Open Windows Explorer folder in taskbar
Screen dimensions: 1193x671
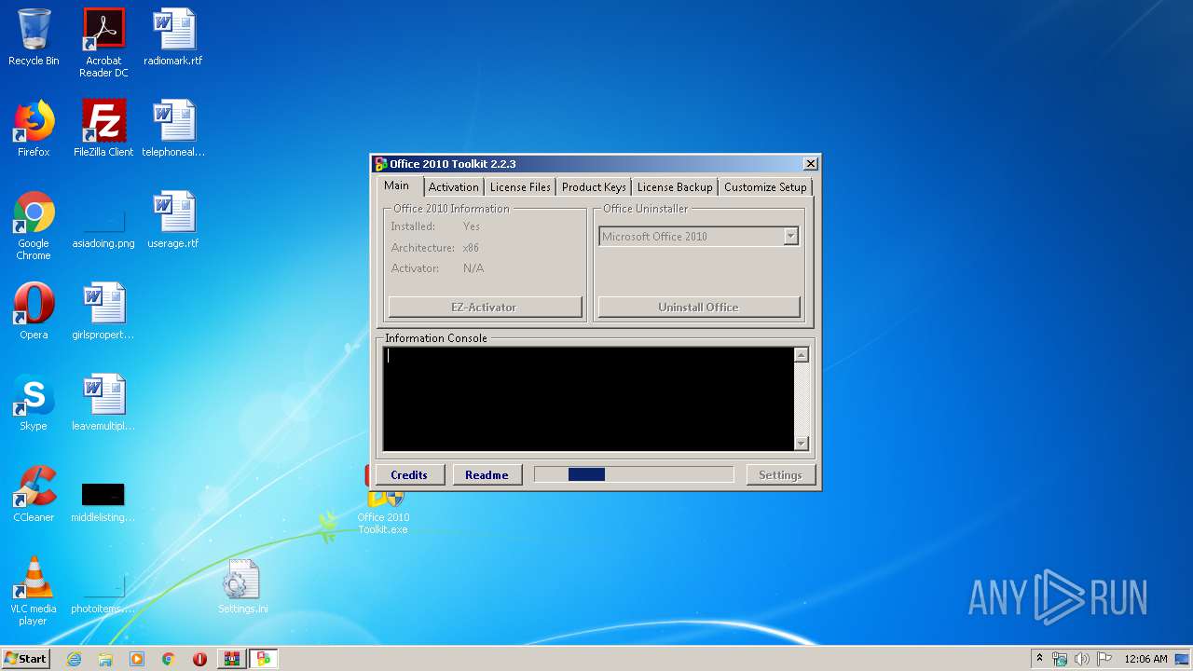pyautogui.click(x=105, y=659)
